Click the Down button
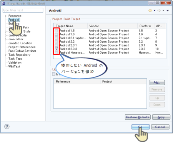The height and width of the screenshot is (142, 173). [x=157, y=105]
